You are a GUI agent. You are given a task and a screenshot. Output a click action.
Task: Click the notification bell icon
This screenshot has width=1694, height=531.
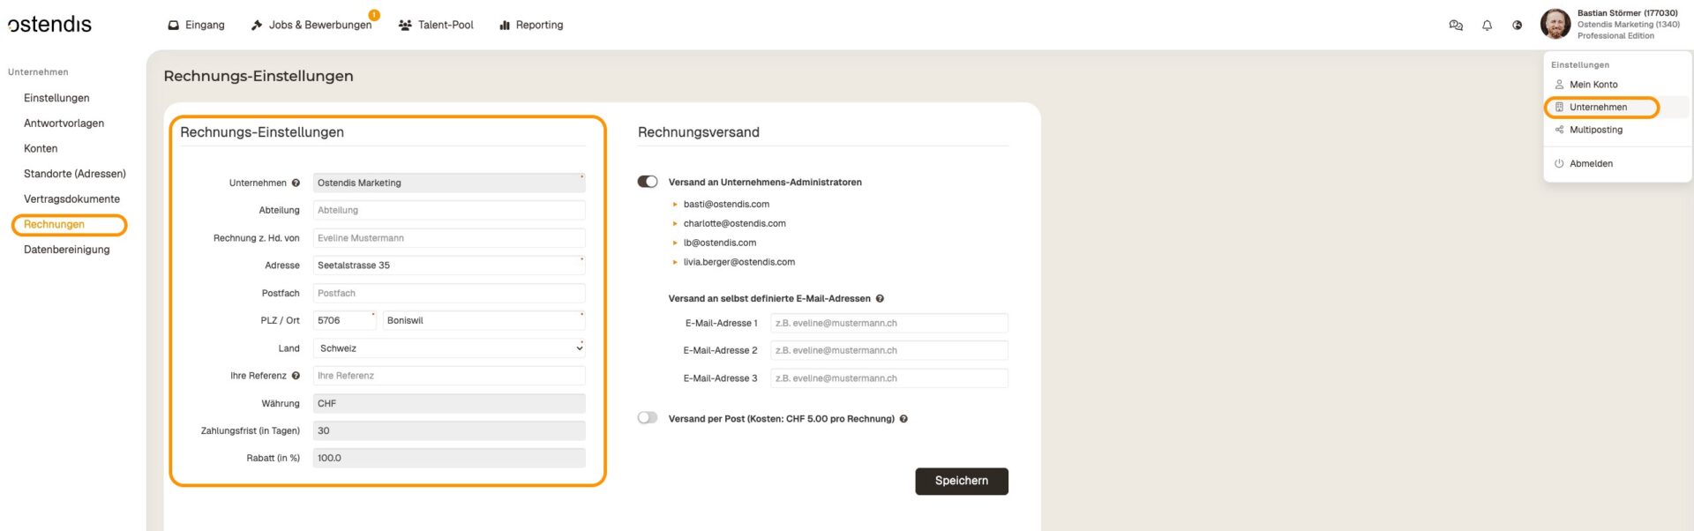click(x=1487, y=26)
